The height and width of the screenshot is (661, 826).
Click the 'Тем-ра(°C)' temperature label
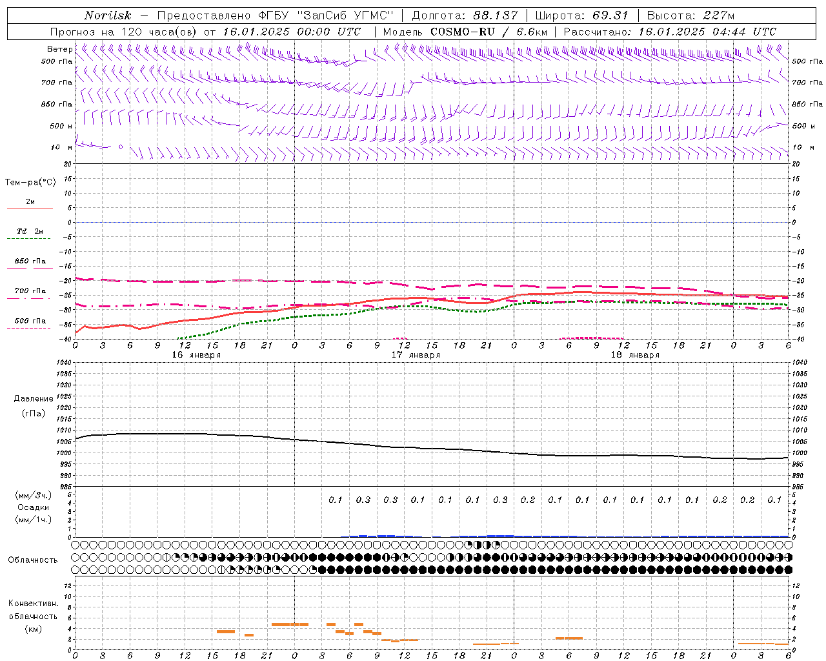[x=30, y=183]
